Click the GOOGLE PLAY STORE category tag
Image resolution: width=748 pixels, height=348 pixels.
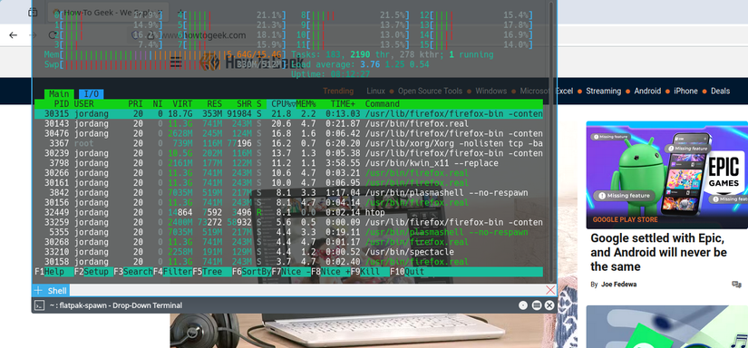tap(625, 219)
